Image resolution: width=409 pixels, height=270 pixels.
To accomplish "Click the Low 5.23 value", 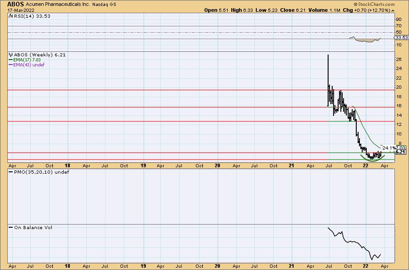I will 266,10.
